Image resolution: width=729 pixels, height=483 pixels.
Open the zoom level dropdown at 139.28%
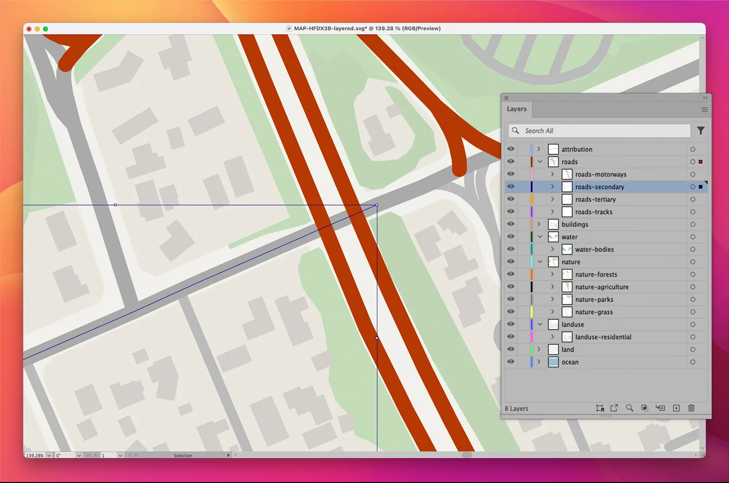(49, 455)
